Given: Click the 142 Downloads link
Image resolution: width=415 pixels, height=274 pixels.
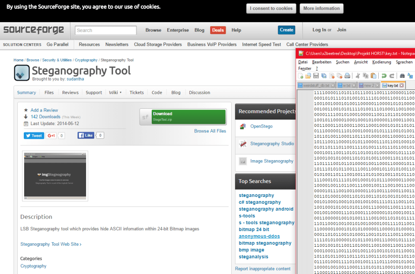Looking at the screenshot, I should click(45, 116).
